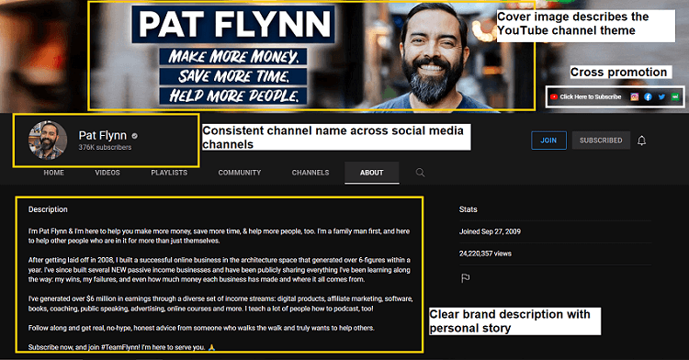Click the JOIN button
Image resolution: width=689 pixels, height=360 pixels.
[x=548, y=141]
